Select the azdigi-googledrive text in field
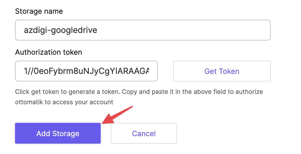The width and height of the screenshot is (301, 154). coord(60,30)
